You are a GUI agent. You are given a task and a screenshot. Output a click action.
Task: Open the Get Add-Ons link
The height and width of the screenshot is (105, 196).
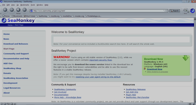(132, 92)
